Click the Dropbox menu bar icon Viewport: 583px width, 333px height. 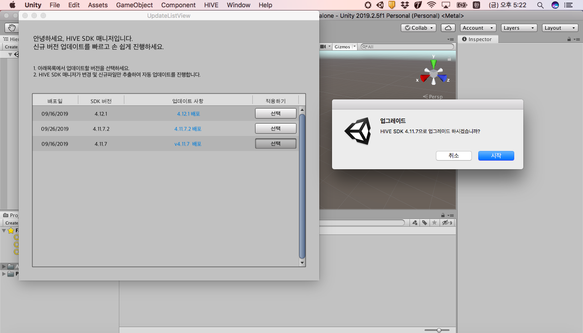tap(405, 5)
